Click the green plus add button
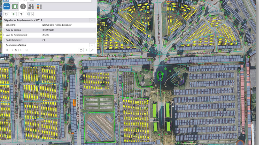This screenshot has width=259, height=145. [x=14, y=14]
